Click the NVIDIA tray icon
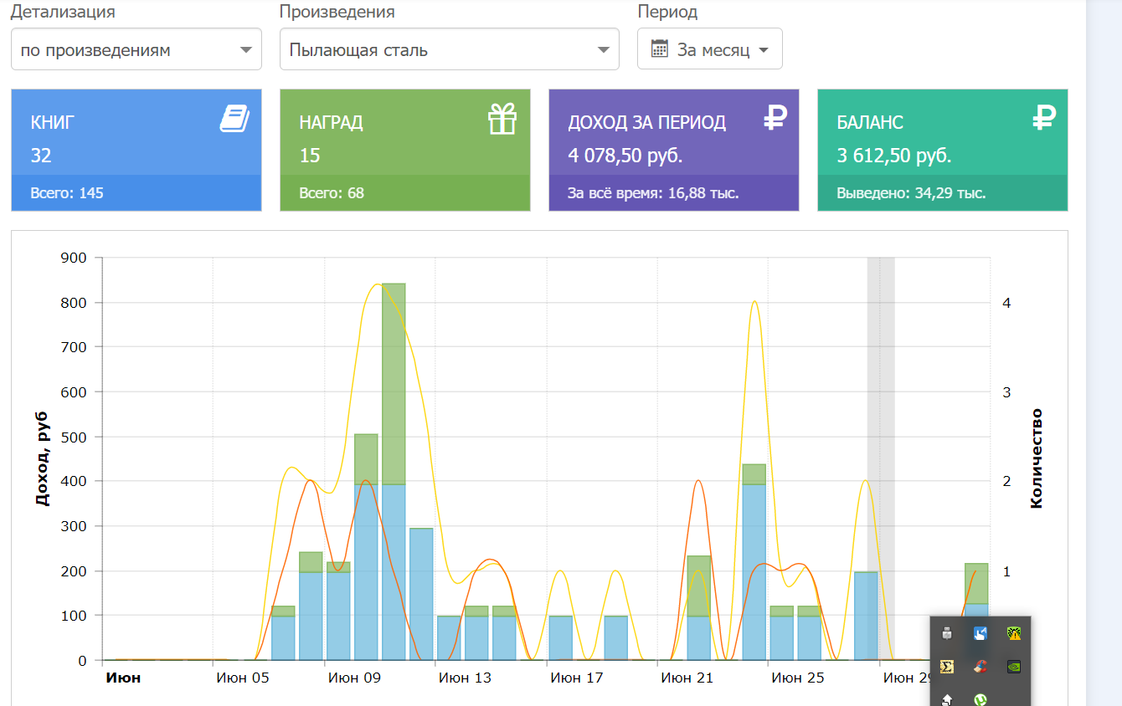The height and width of the screenshot is (706, 1122). (1013, 667)
